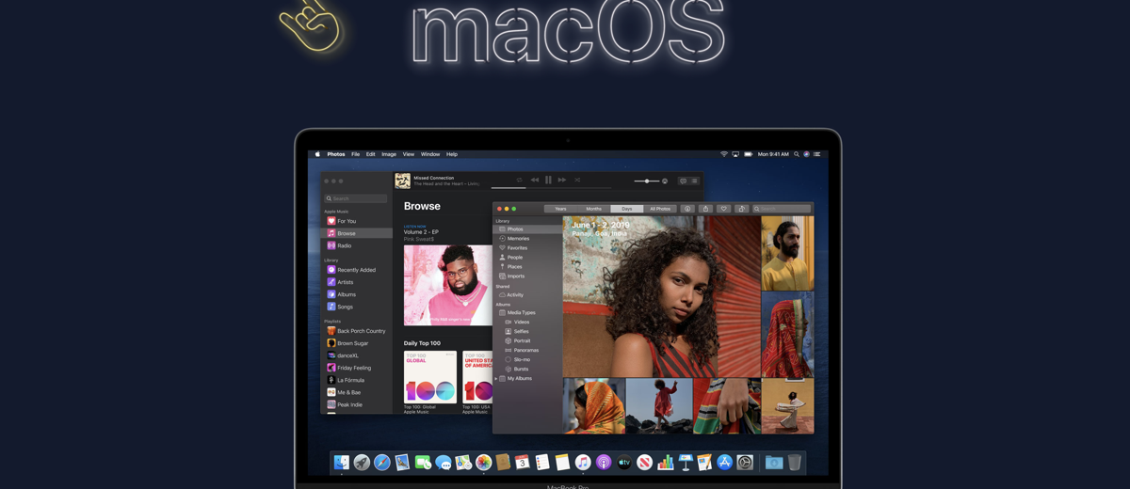Select Photos in Photos library sidebar

pyautogui.click(x=527, y=229)
